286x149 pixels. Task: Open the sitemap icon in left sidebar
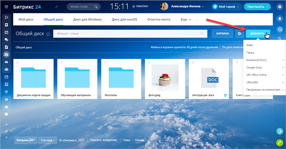point(6,124)
